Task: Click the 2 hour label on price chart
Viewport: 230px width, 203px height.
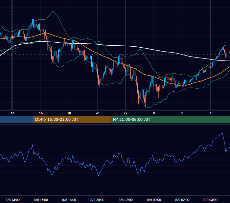Action: [x=182, y=113]
